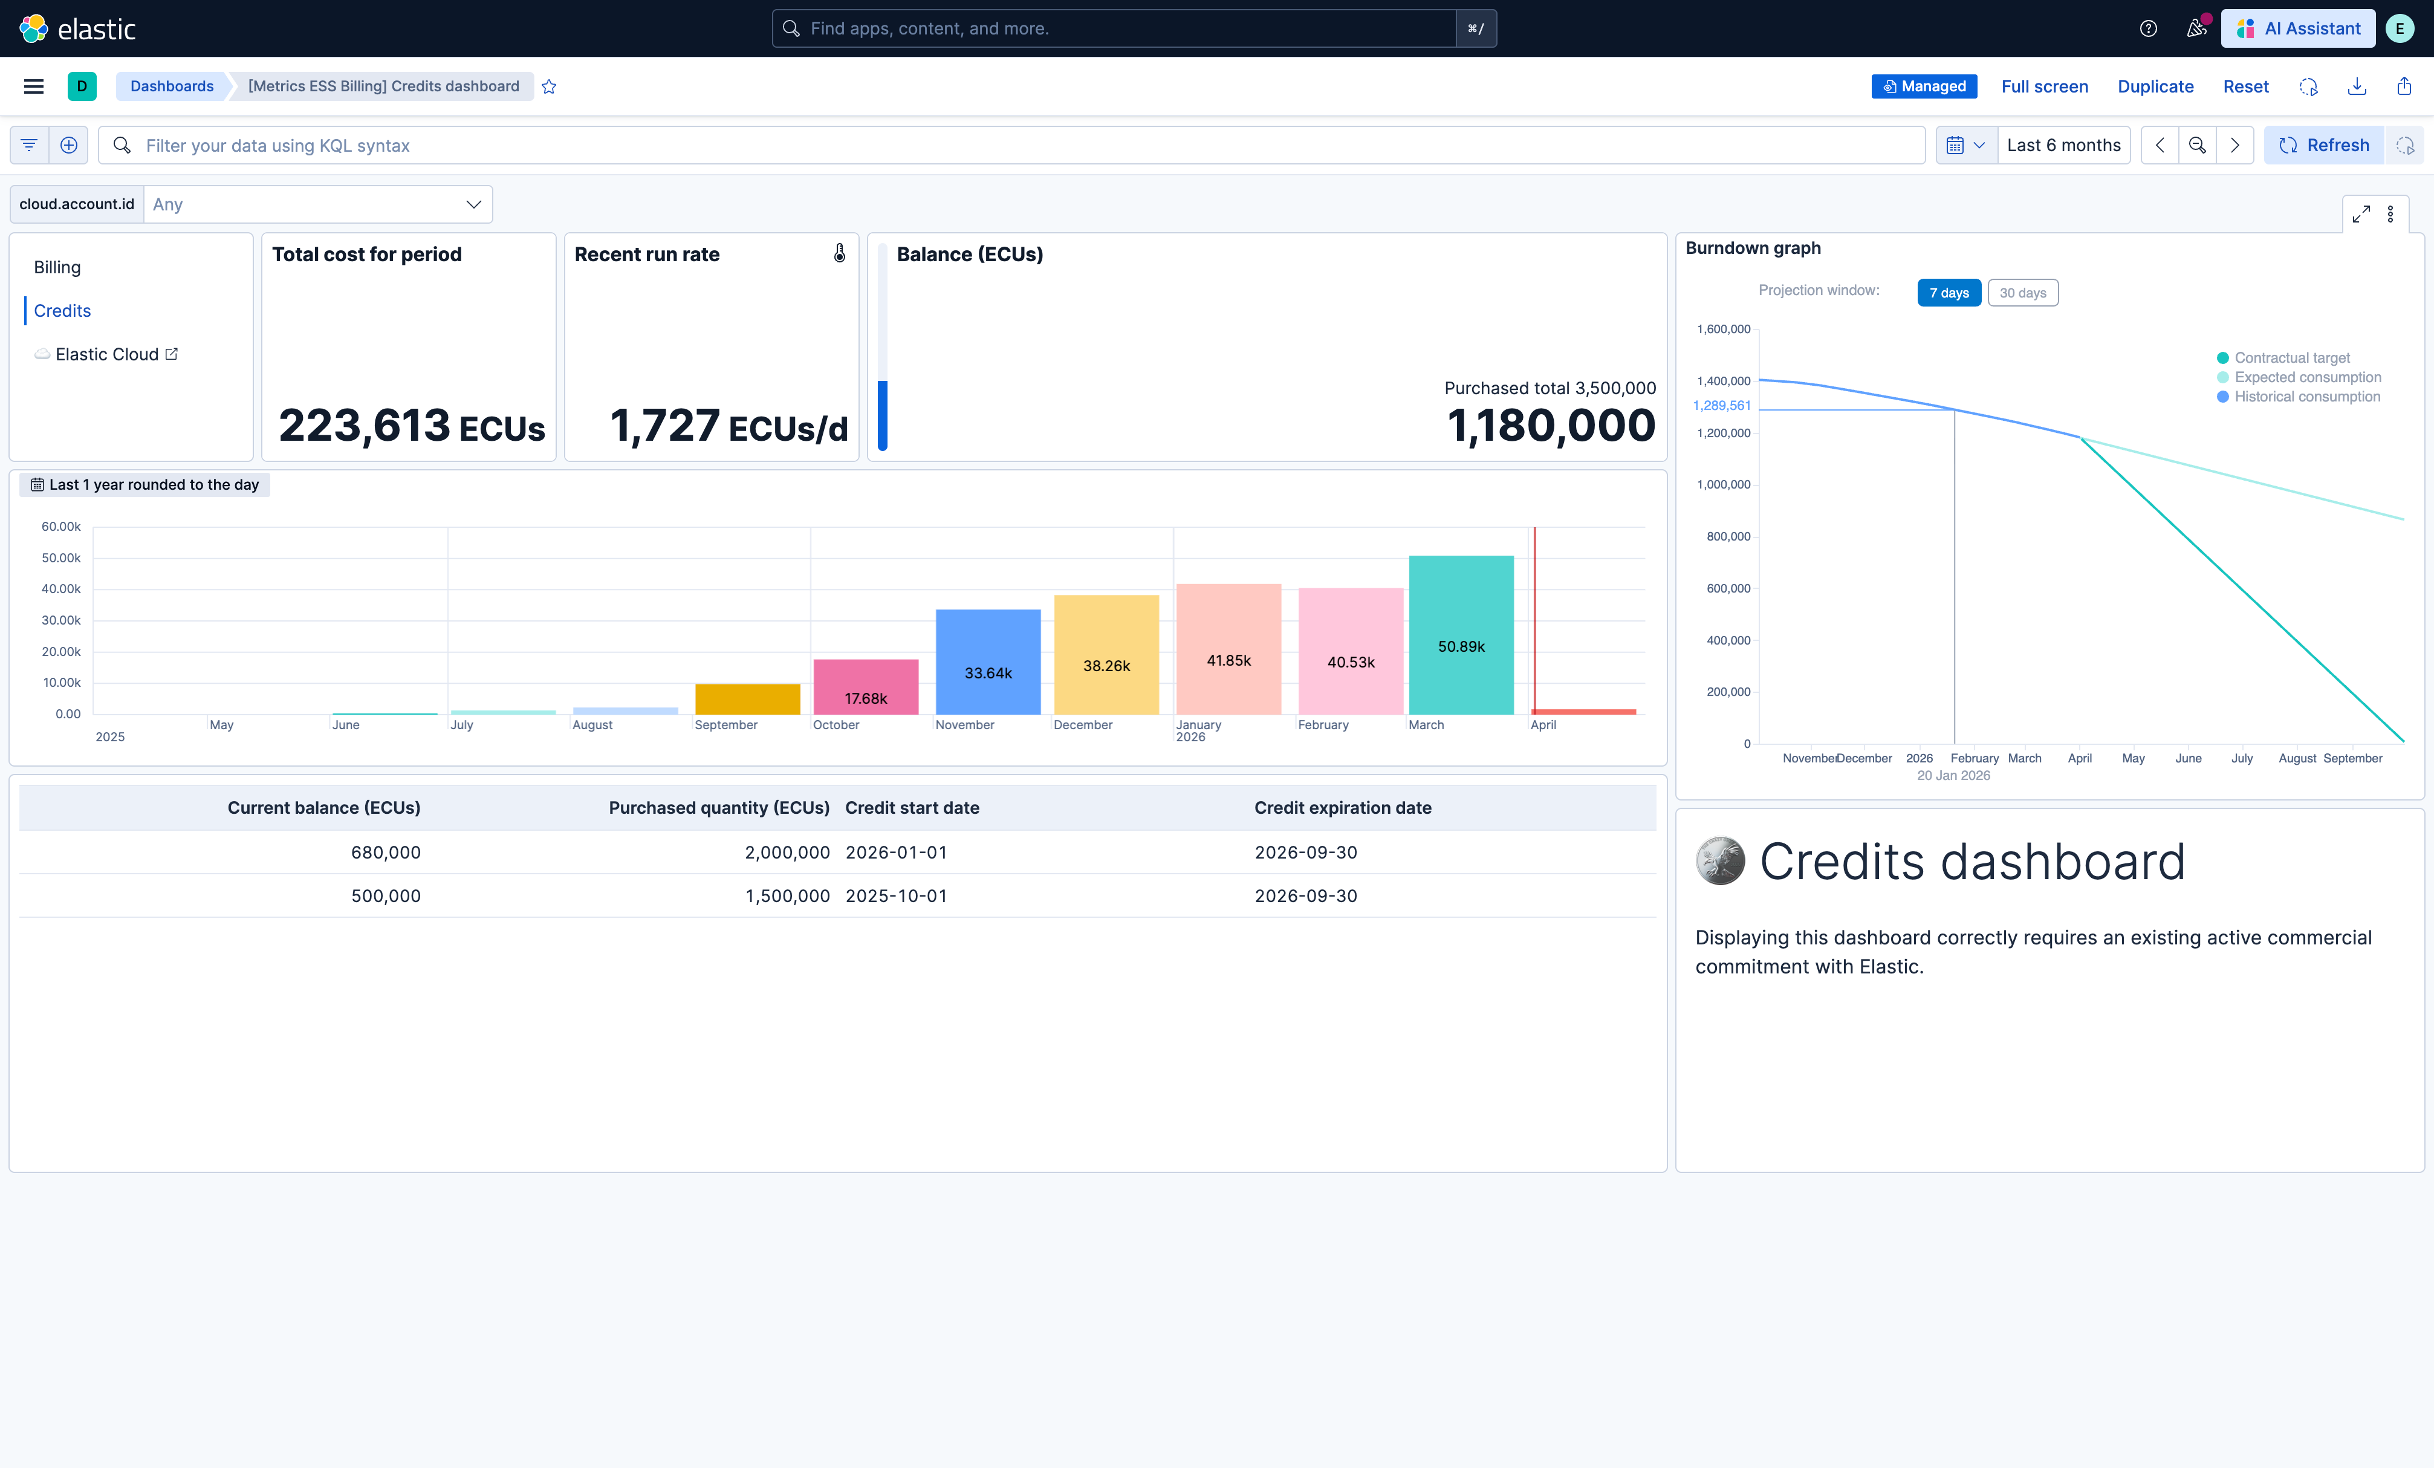Go to Dashboards breadcrumb

tap(172, 86)
